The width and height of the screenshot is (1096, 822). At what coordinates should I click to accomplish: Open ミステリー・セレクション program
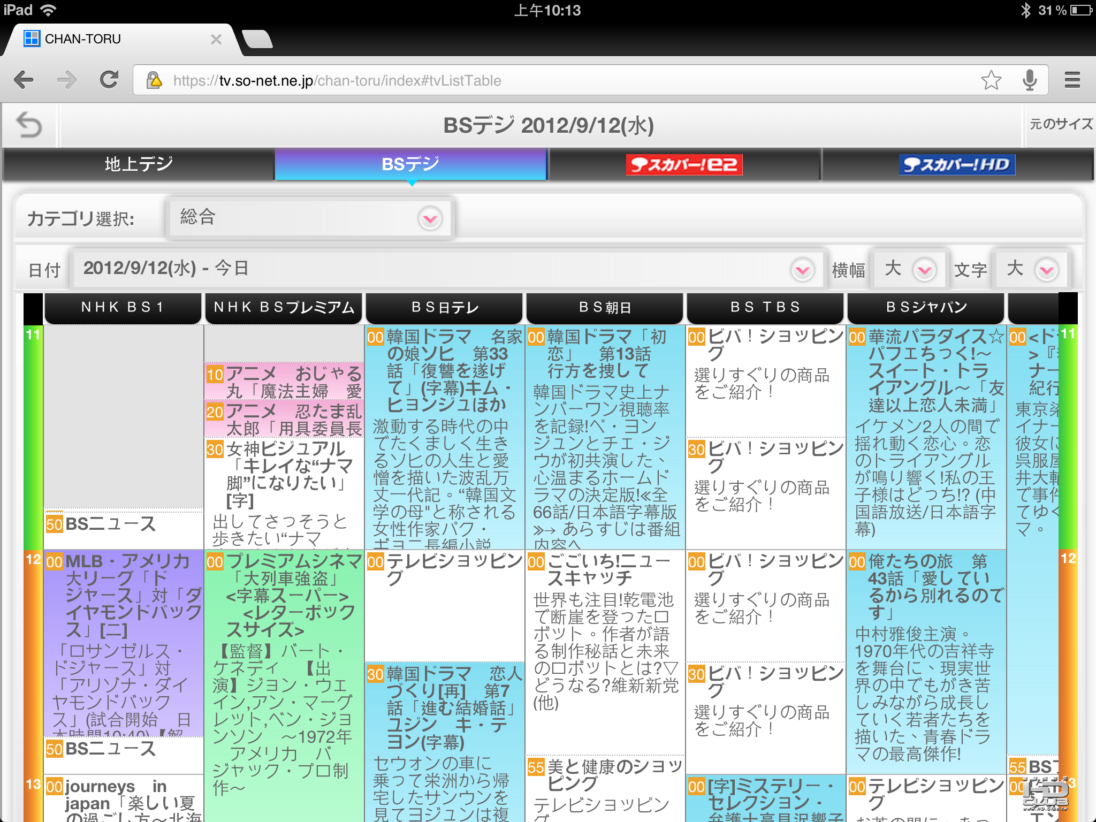coord(766,798)
